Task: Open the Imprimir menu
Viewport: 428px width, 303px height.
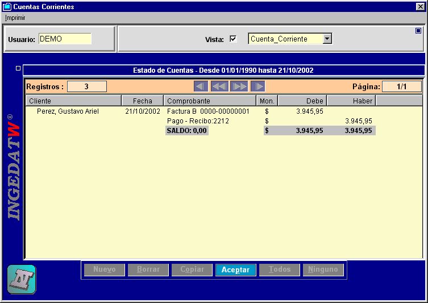Action: (x=15, y=18)
